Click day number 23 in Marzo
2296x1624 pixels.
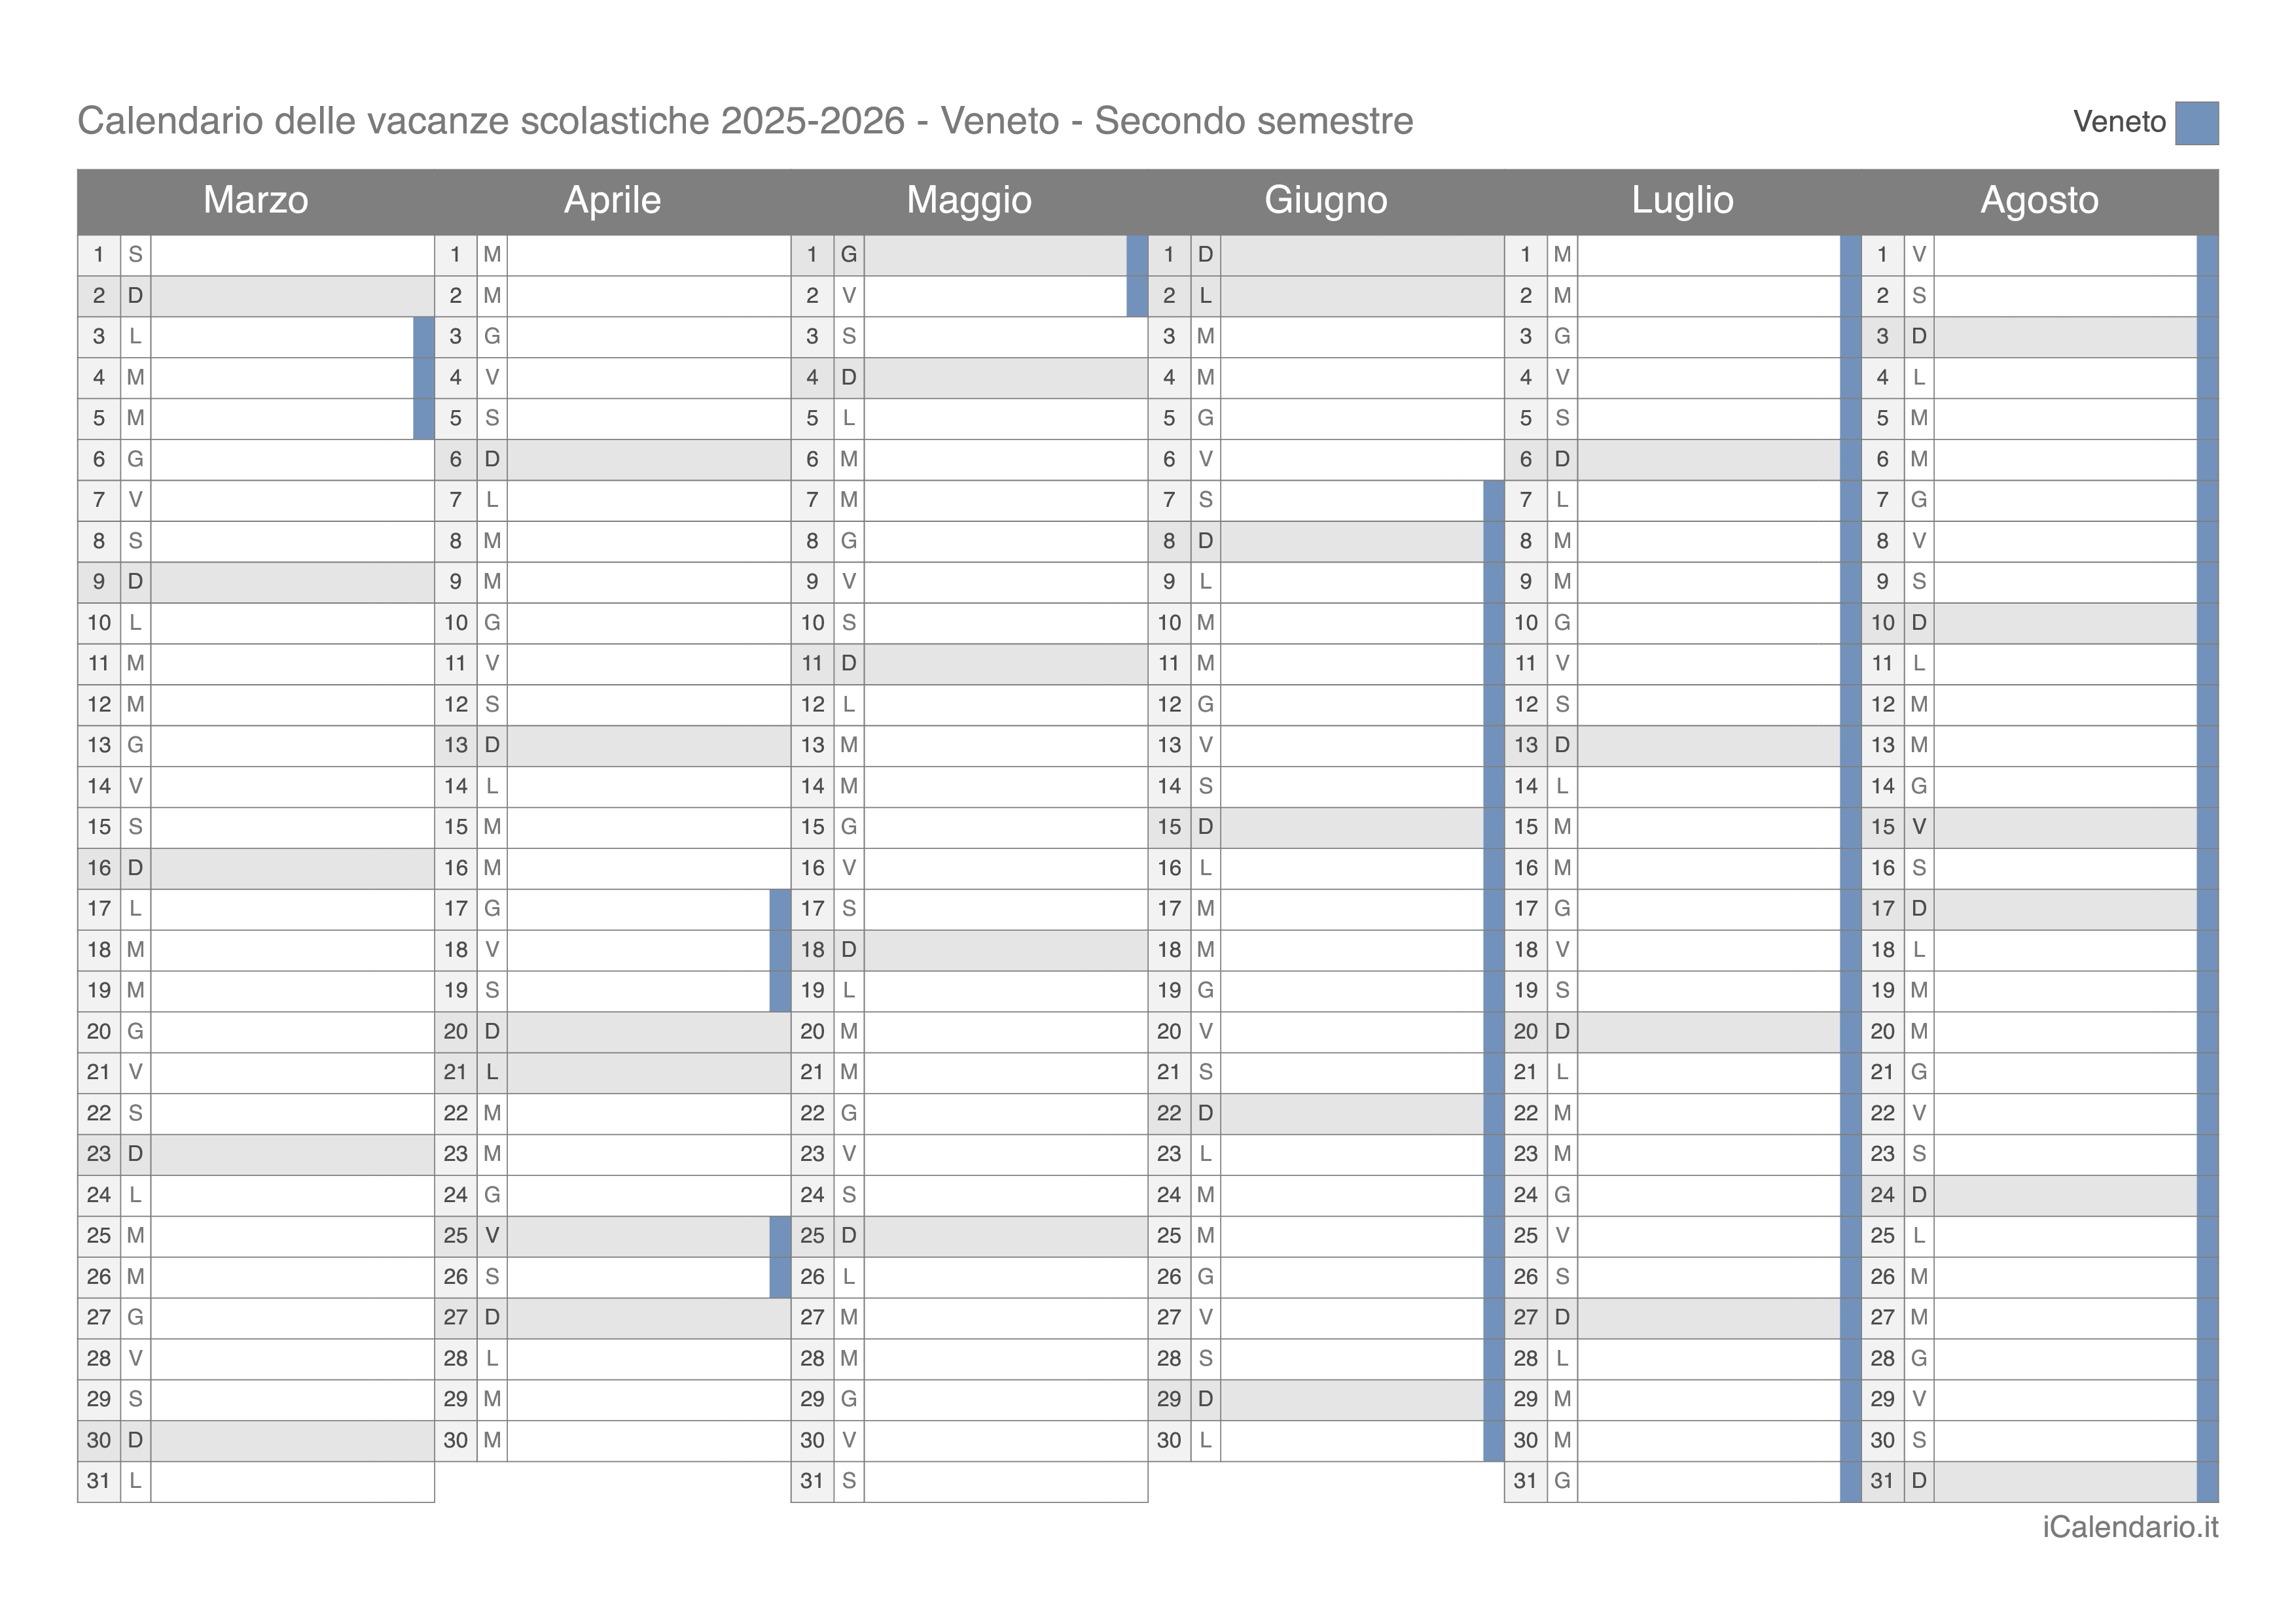tap(99, 1154)
